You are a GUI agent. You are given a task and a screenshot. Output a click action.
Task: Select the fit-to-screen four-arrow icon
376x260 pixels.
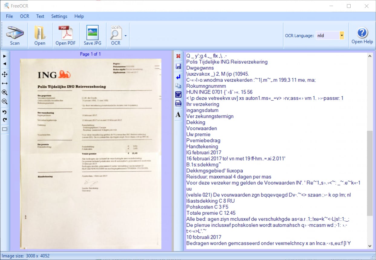click(5, 74)
